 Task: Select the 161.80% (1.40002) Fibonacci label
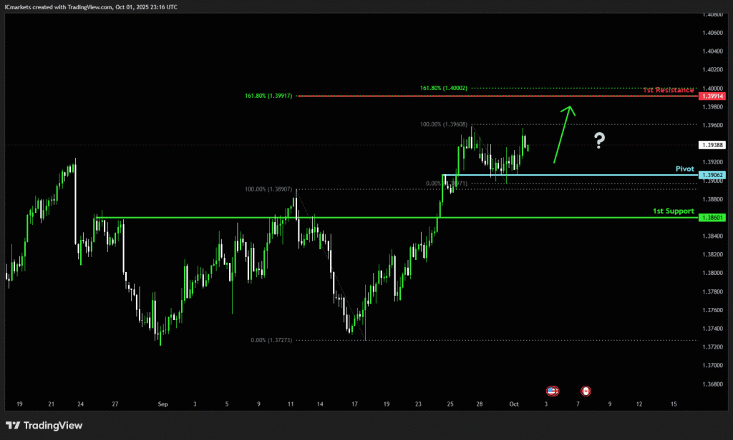(x=444, y=89)
